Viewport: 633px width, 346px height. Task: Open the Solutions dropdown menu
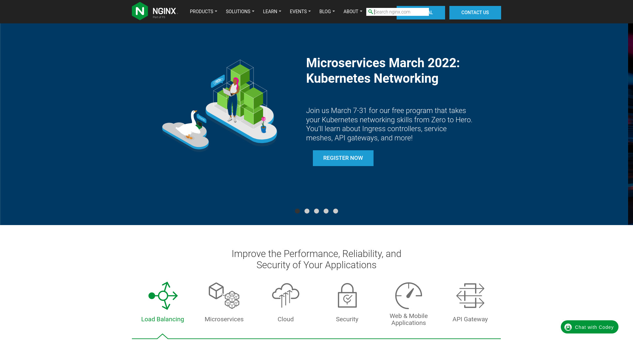pos(240,12)
